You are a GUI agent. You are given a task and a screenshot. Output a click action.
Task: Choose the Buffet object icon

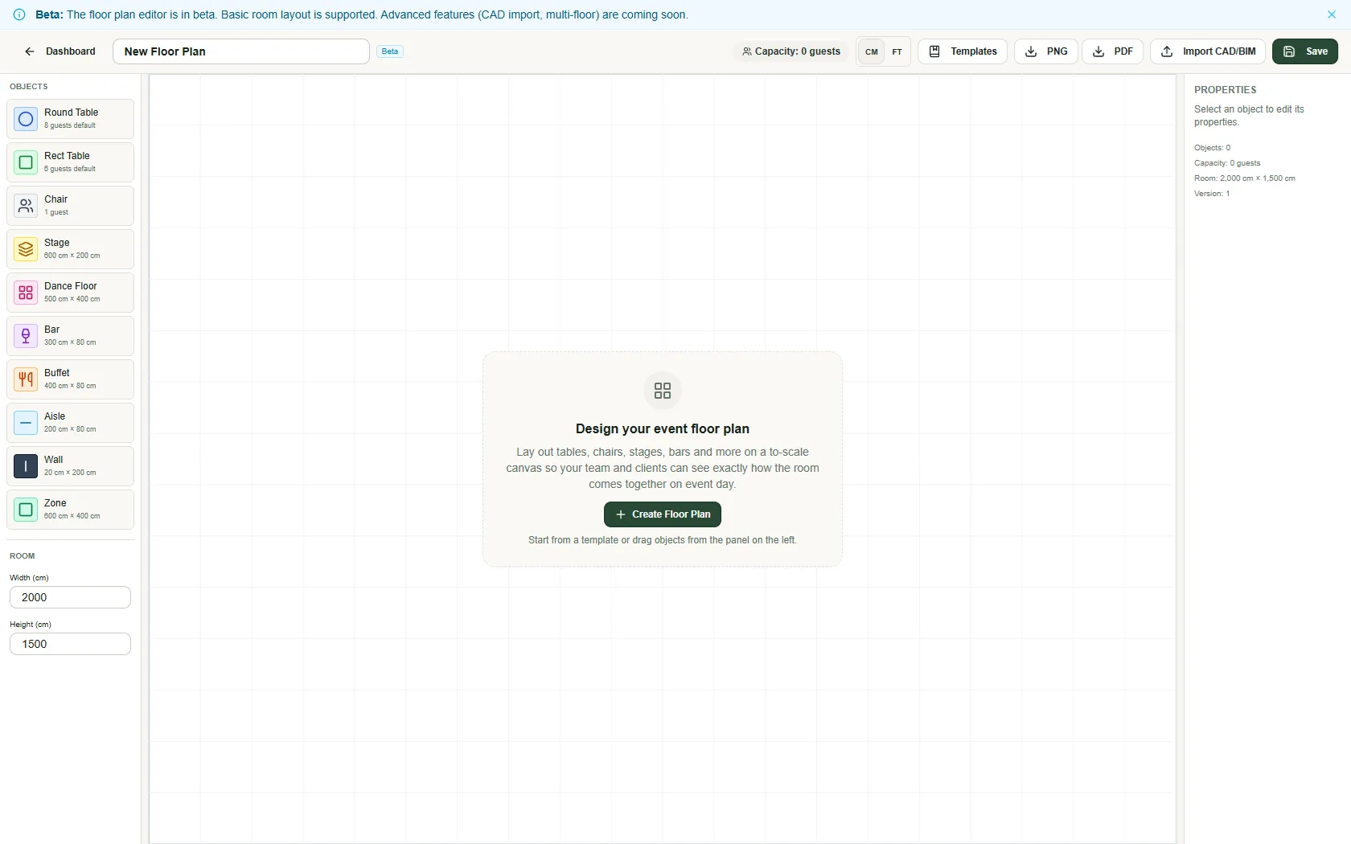point(26,379)
